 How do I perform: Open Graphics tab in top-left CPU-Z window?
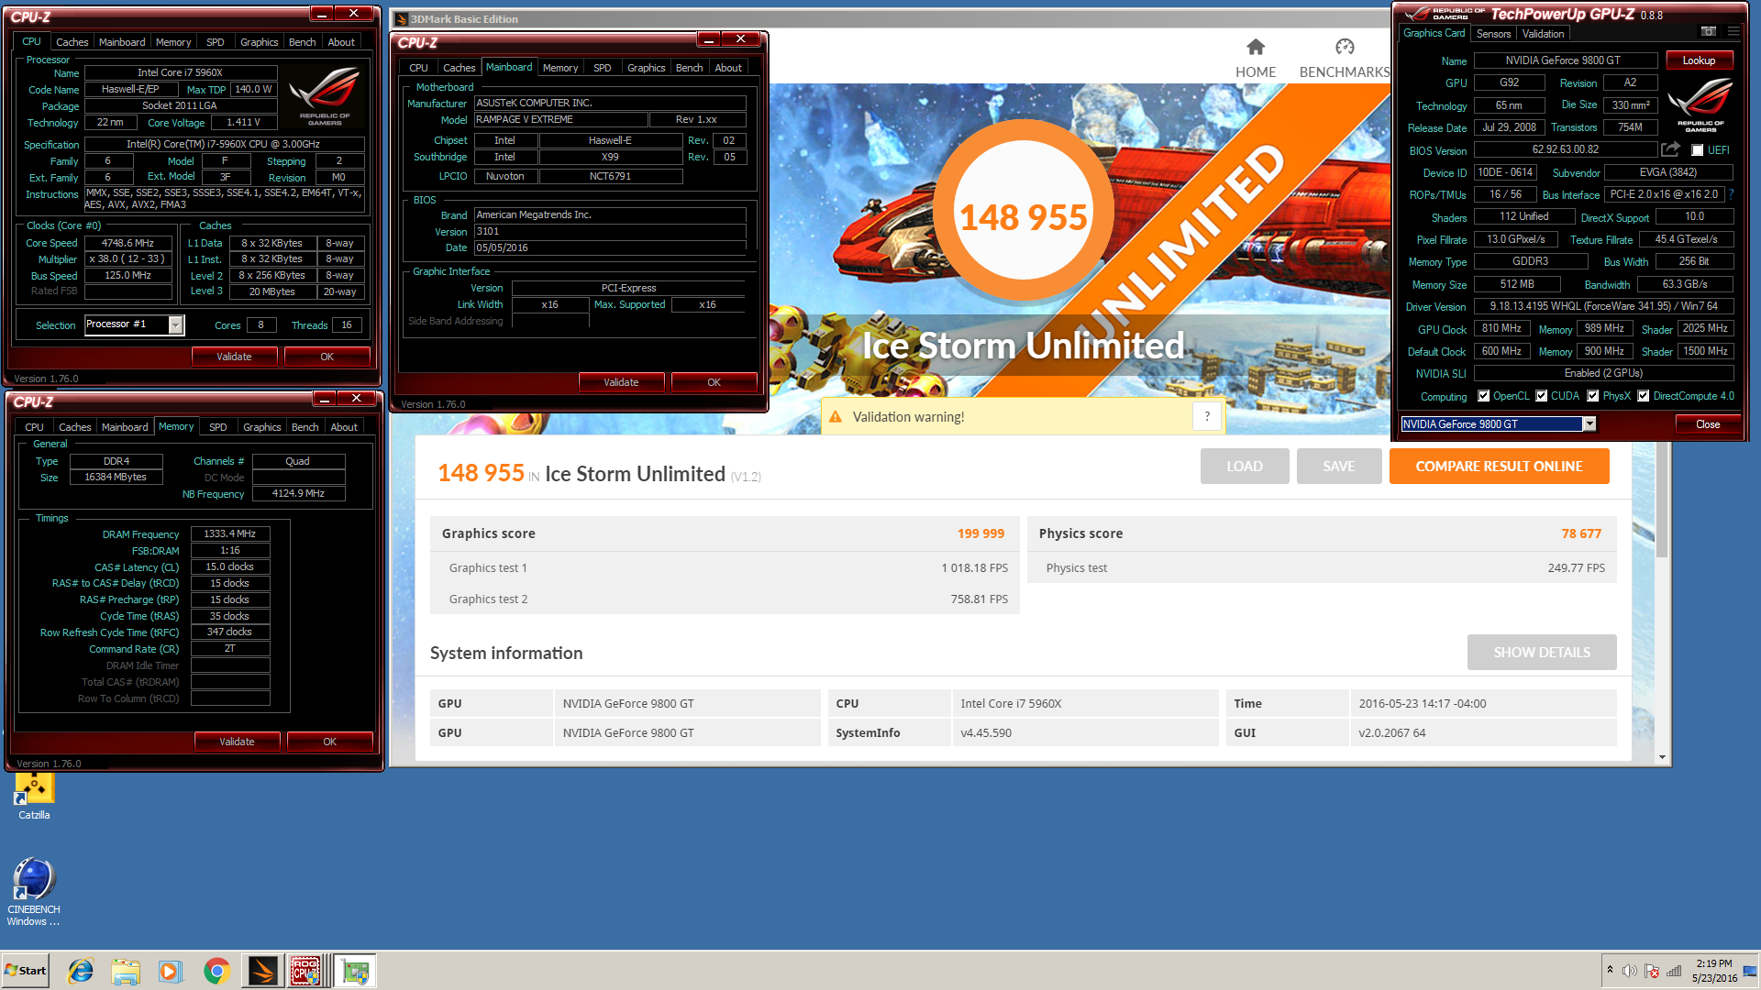click(x=259, y=42)
